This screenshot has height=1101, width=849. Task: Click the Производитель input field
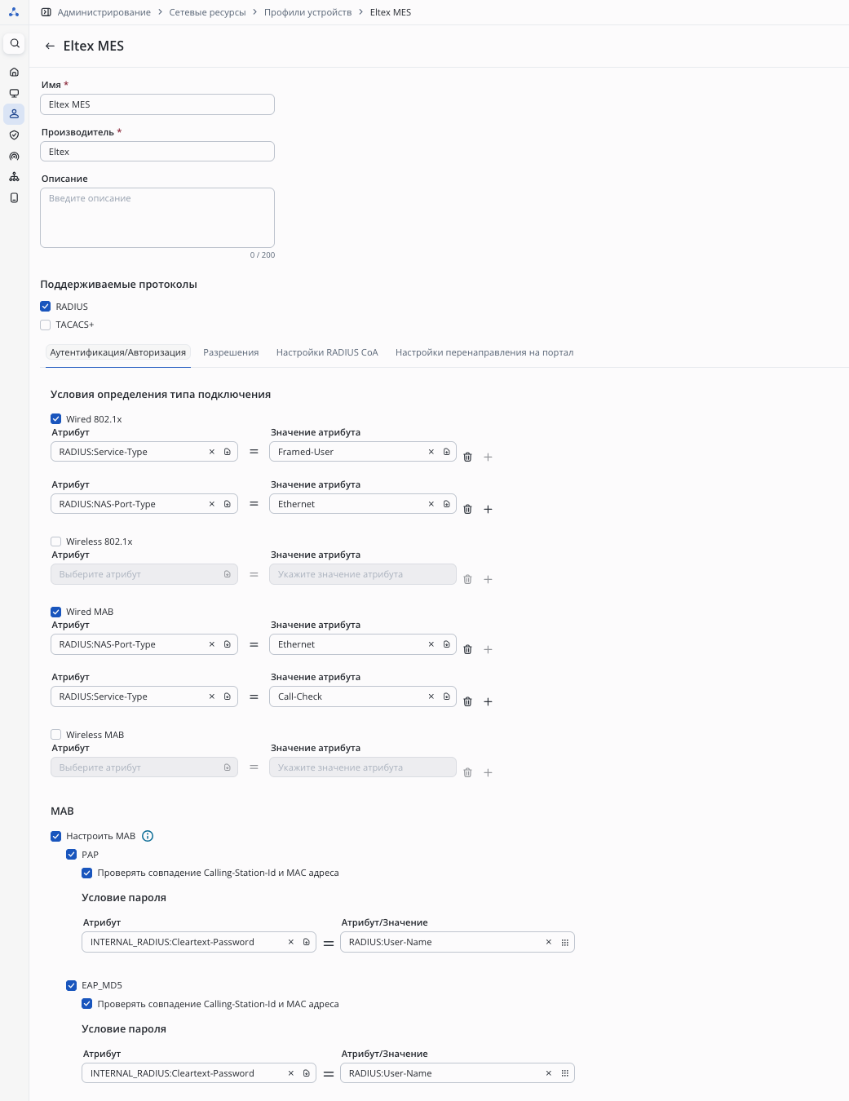click(157, 152)
